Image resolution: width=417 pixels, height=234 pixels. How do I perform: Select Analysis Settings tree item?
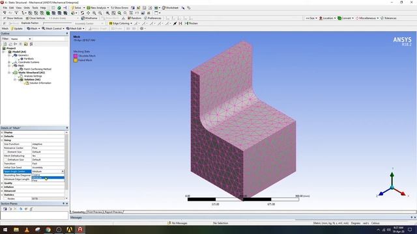33,76
